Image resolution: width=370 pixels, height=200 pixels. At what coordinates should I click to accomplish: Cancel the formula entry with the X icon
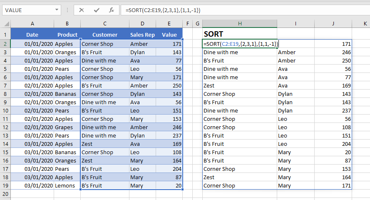click(82, 10)
